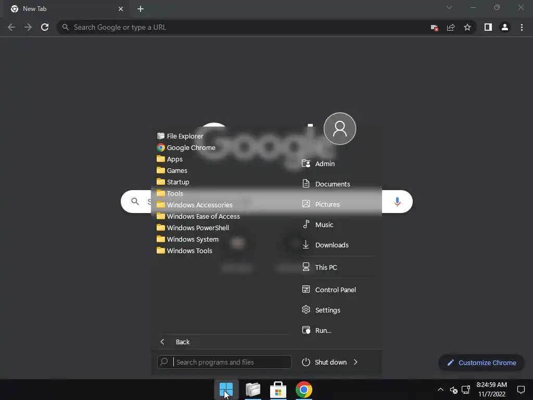The height and width of the screenshot is (400, 533).
Task: Open This PC from the start menu
Action: tap(320, 267)
